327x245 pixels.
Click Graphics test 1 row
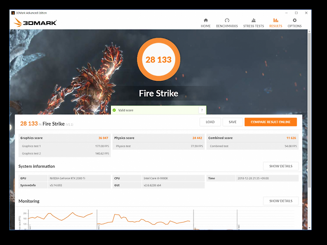pos(64,146)
